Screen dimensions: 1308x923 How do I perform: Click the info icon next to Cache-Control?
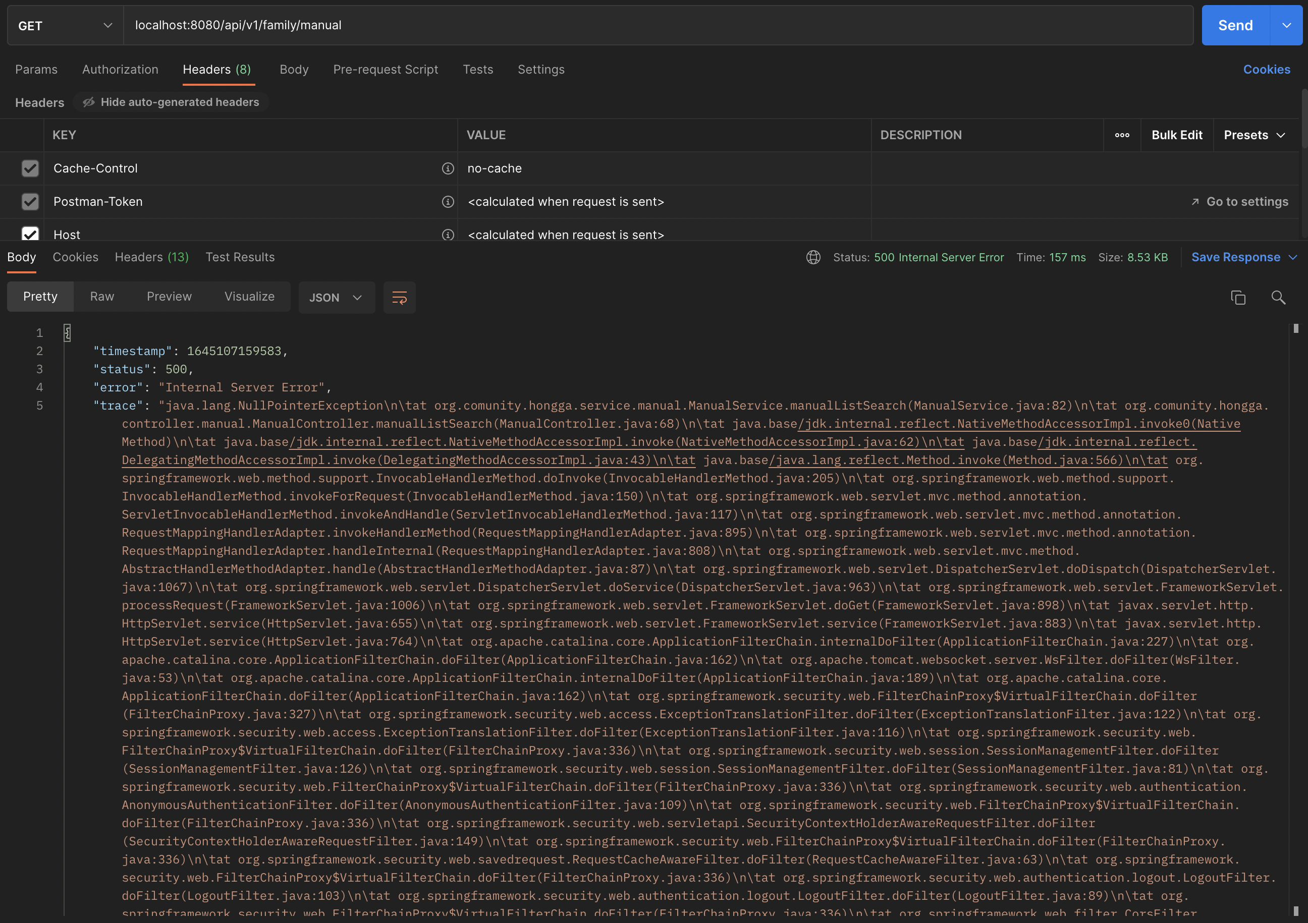pos(448,168)
